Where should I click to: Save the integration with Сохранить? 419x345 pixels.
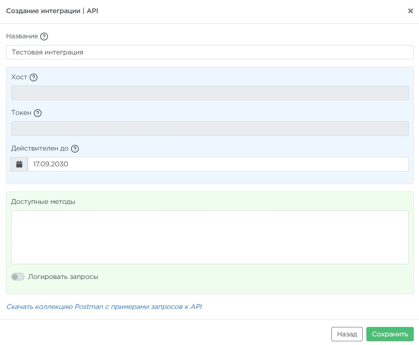point(390,334)
